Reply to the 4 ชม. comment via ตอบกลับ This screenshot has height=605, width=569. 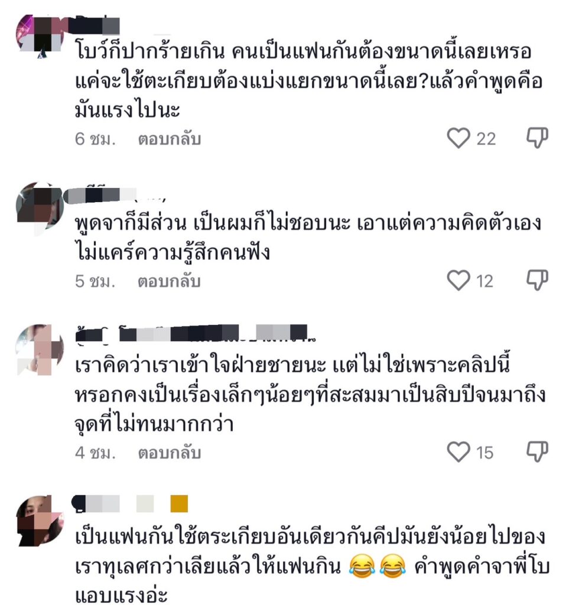tap(170, 453)
